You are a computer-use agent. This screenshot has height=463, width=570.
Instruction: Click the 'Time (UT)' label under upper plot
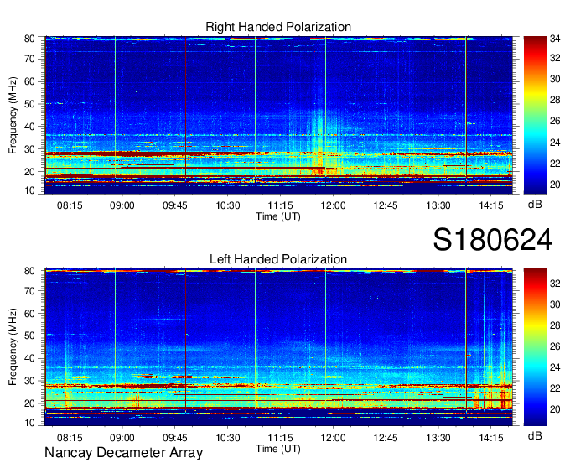point(278,216)
